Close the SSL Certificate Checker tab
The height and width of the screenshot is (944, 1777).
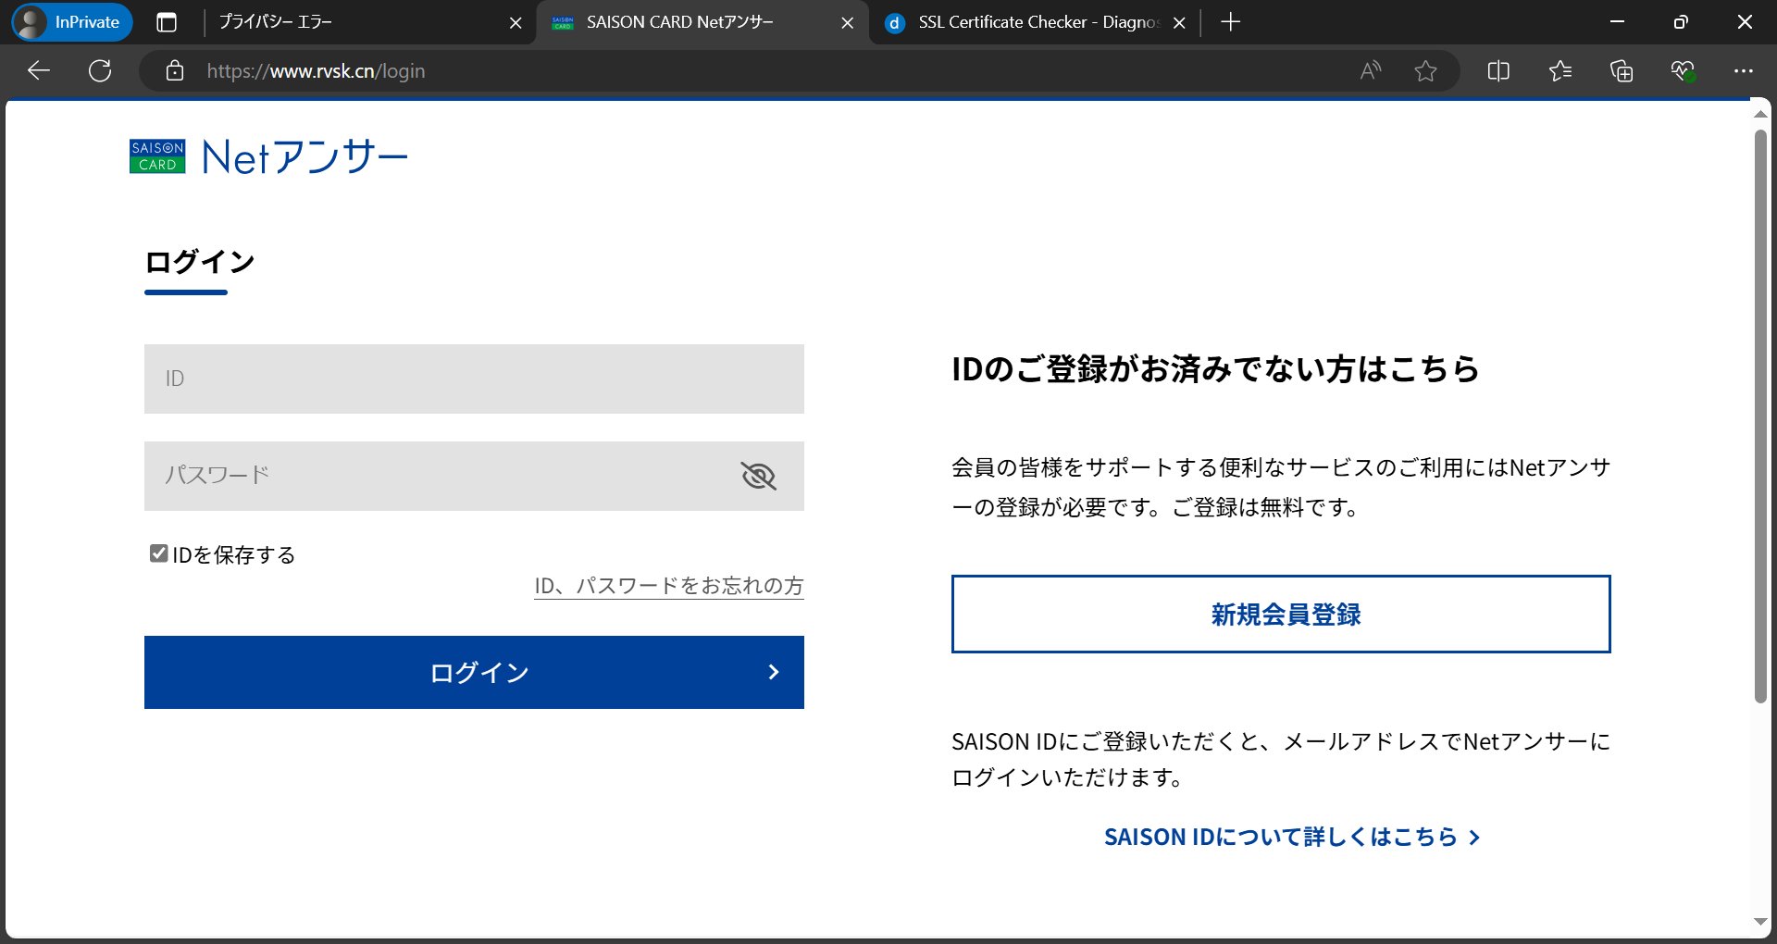point(1179,23)
